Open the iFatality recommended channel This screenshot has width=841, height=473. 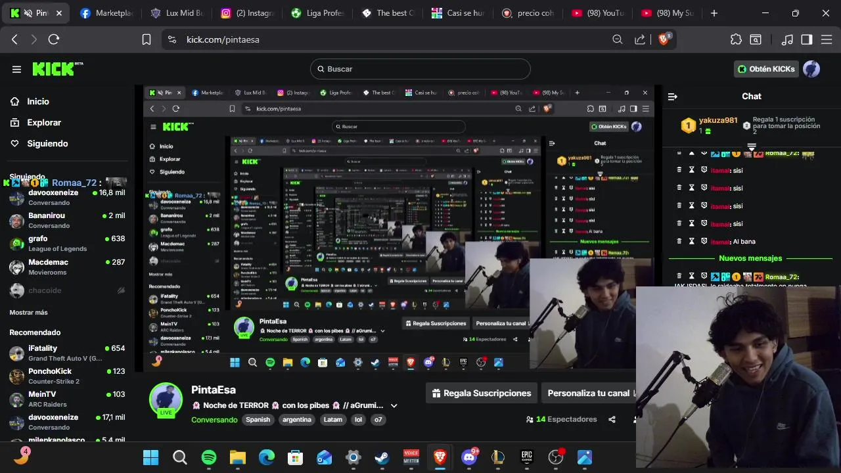tap(67, 353)
